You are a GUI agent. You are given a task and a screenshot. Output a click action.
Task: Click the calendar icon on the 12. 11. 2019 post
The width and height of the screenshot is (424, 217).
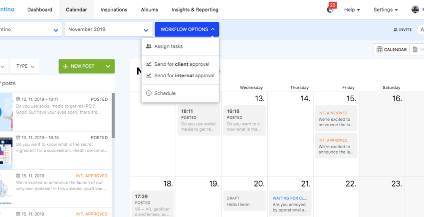[x=18, y=99]
